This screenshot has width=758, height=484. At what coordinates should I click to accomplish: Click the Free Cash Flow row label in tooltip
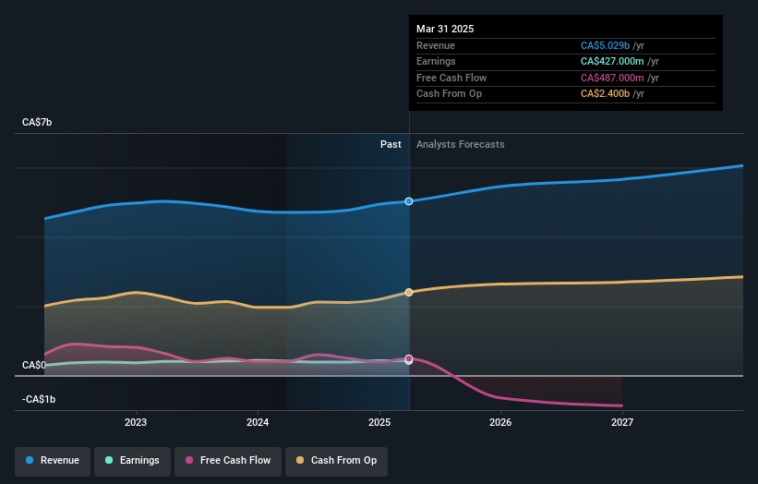point(451,78)
